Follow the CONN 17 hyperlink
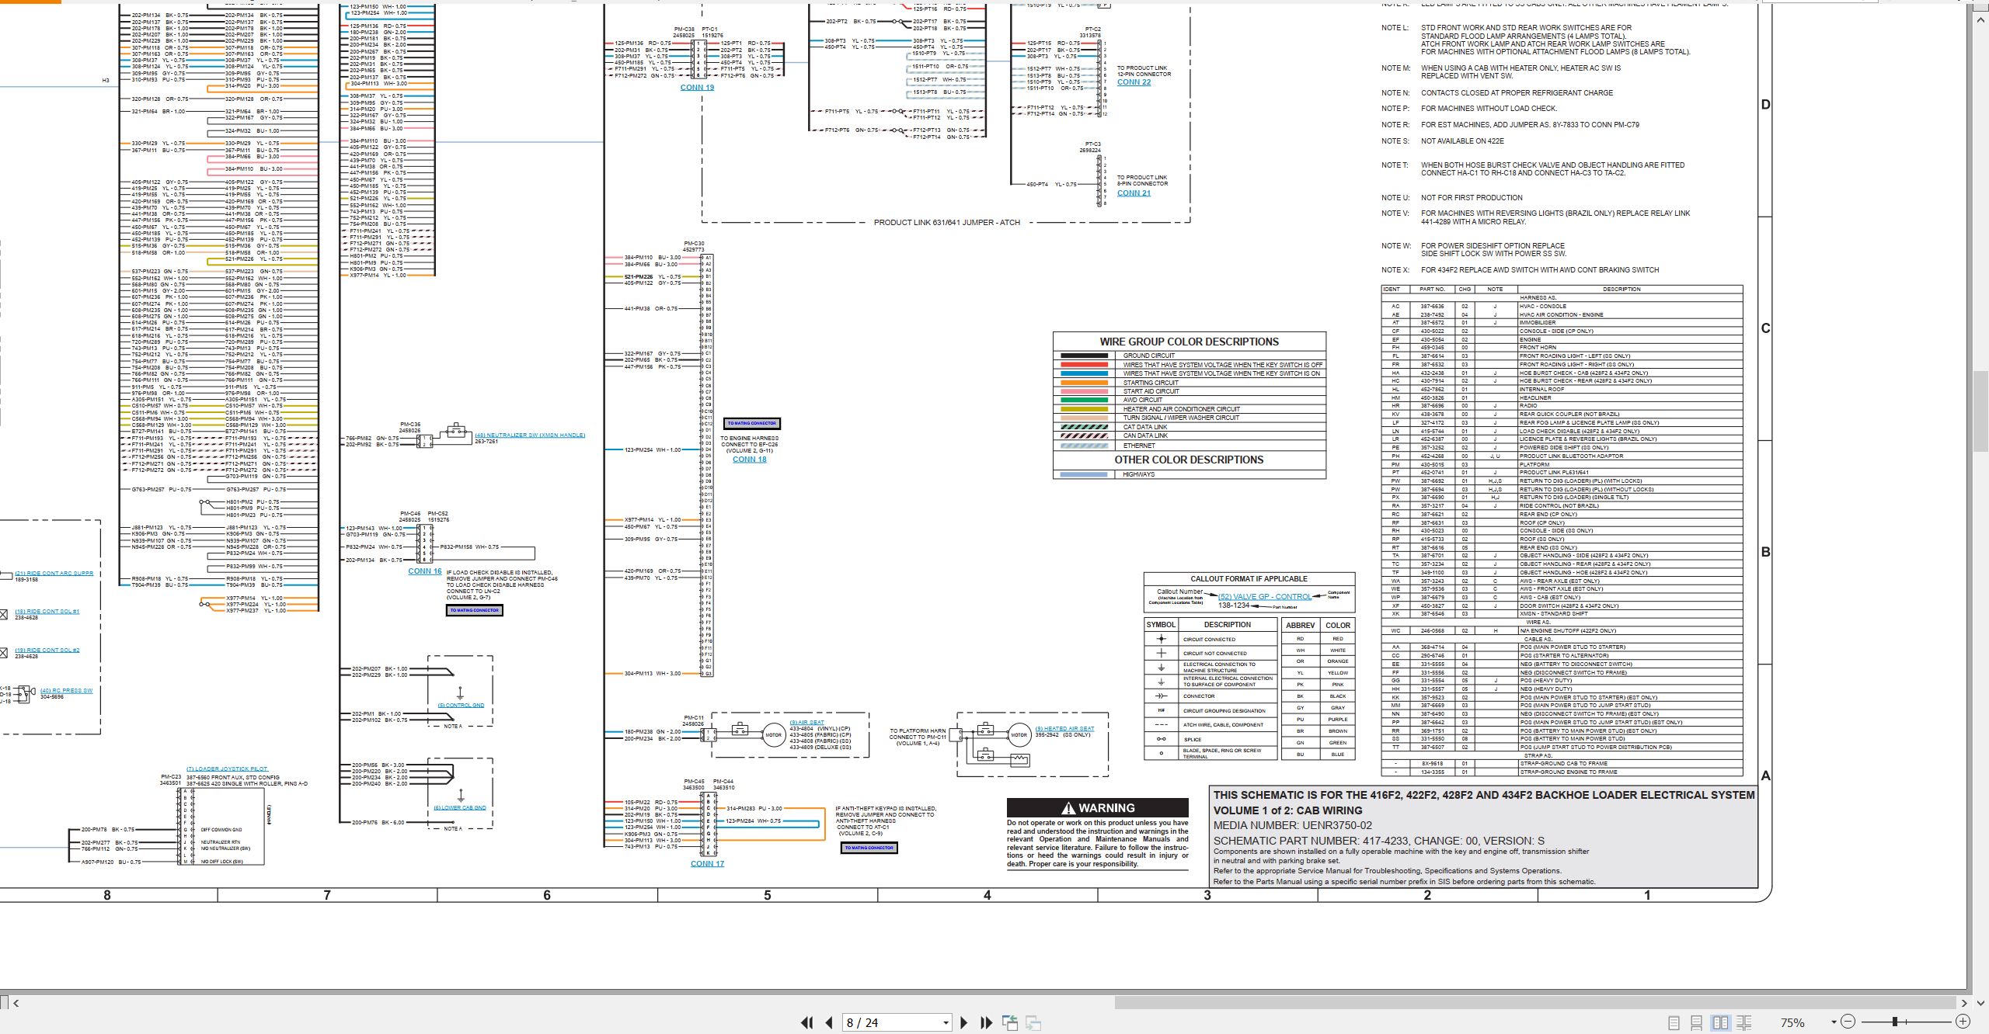Viewport: 1989px width, 1034px height. (707, 863)
